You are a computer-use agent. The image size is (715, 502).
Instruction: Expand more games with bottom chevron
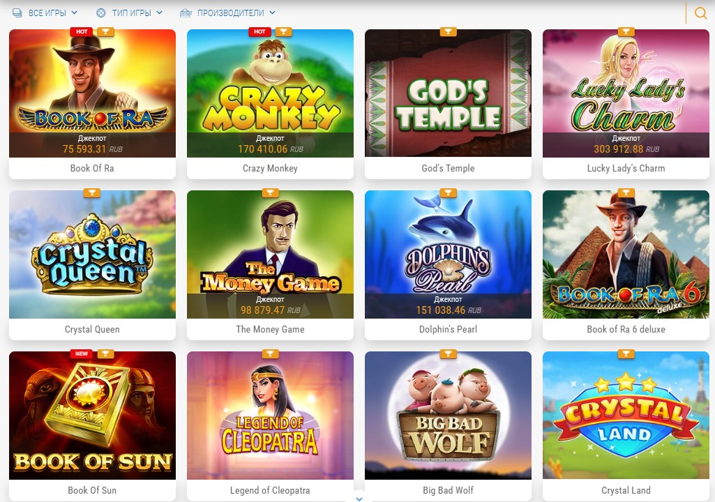coord(359,499)
